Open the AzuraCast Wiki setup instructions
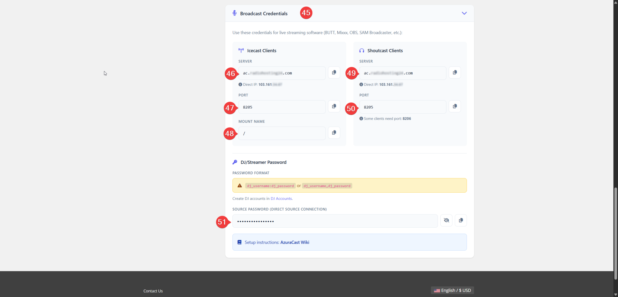 [295, 243]
